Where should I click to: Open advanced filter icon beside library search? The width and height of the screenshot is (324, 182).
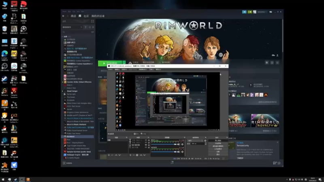(92, 32)
